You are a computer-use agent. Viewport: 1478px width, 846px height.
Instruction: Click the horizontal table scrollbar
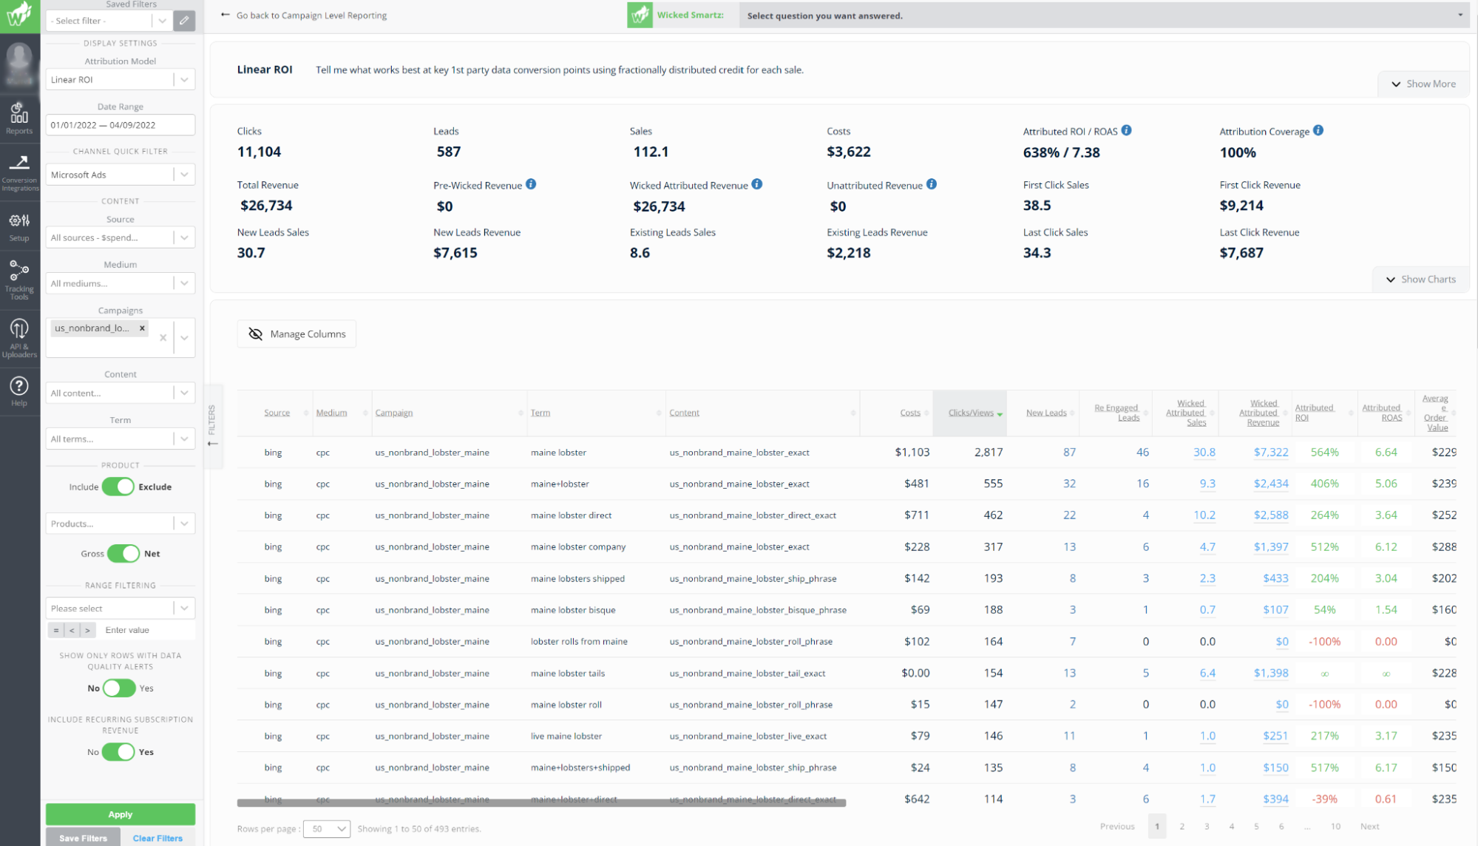coord(541,802)
